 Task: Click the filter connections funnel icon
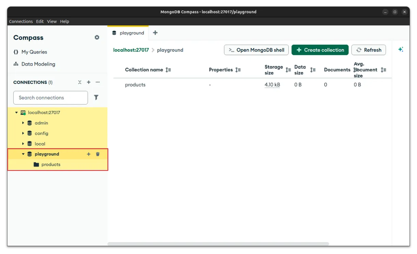(x=96, y=98)
